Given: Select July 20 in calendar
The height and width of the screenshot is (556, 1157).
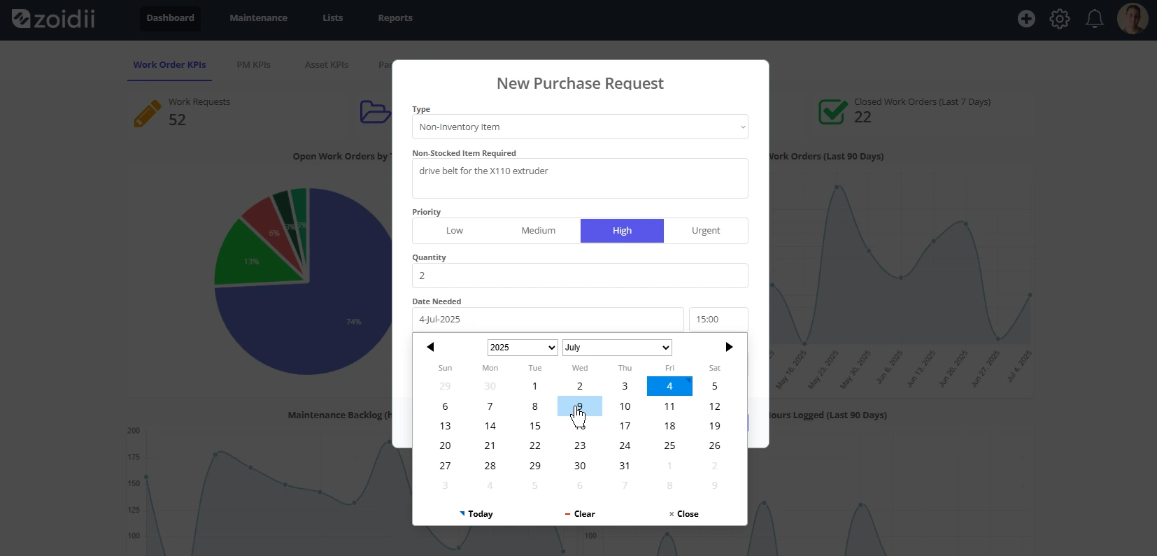Looking at the screenshot, I should coord(445,445).
